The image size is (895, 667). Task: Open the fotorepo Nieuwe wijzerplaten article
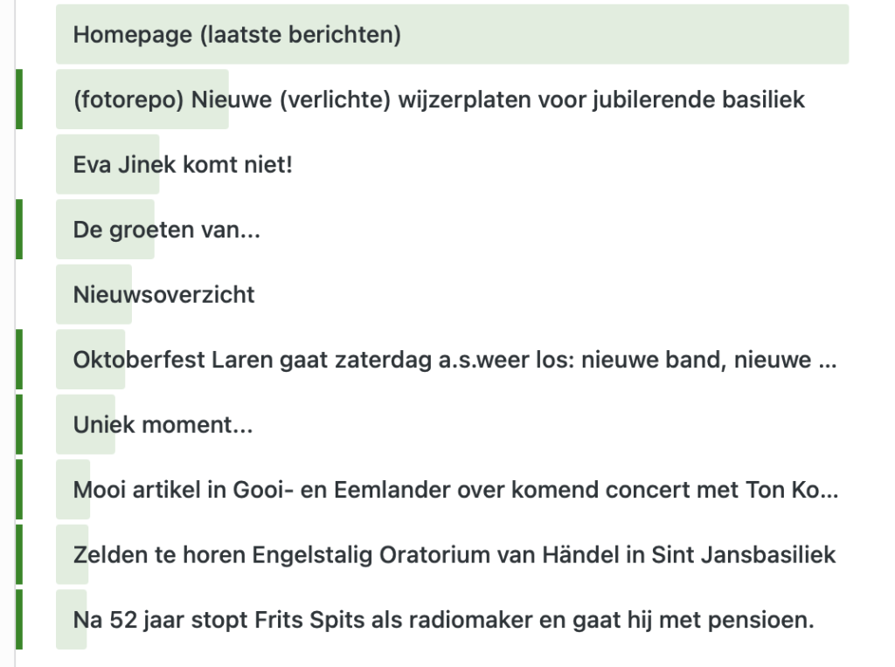tap(439, 100)
